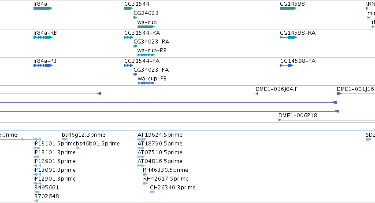Select the wa-cup-RB transcript arrows
The height and width of the screenshot is (203, 375).
(x=146, y=55)
